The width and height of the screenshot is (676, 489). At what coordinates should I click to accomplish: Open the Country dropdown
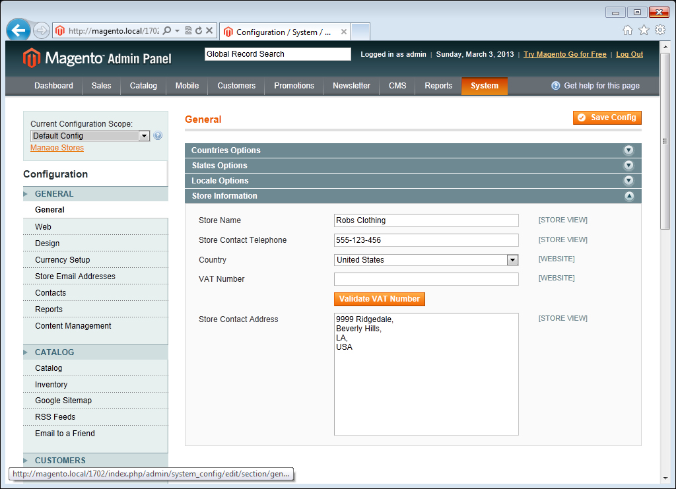512,260
